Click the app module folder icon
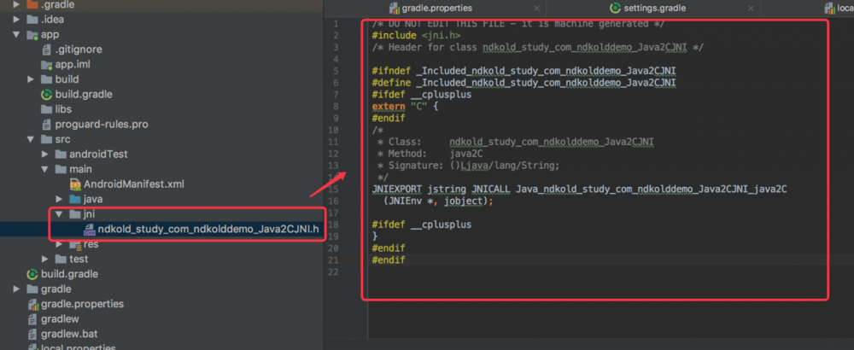The image size is (854, 350). click(x=32, y=35)
